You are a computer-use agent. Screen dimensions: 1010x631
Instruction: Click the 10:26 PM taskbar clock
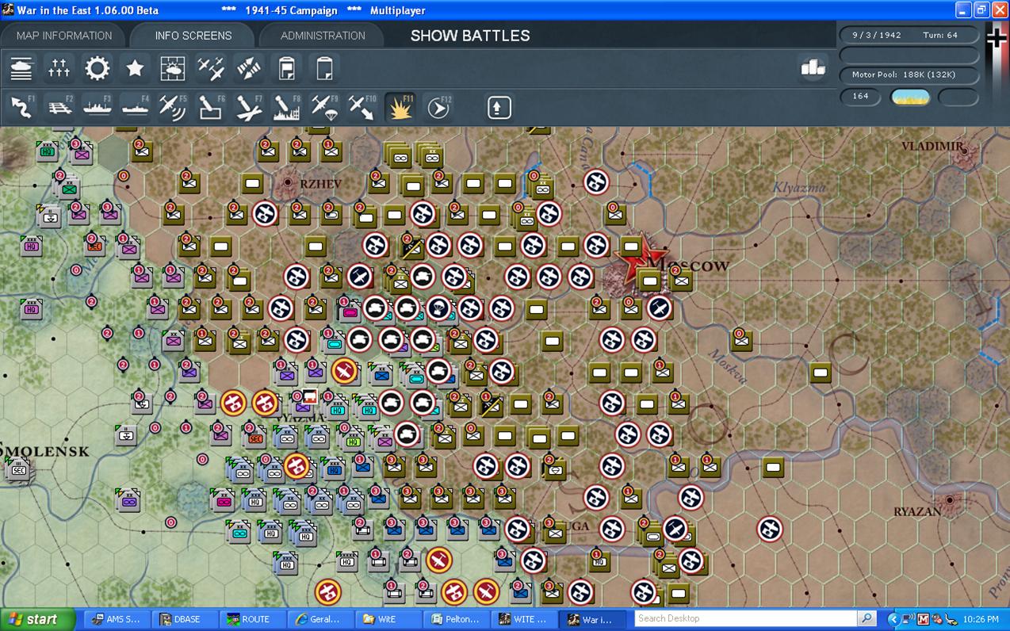pos(981,619)
